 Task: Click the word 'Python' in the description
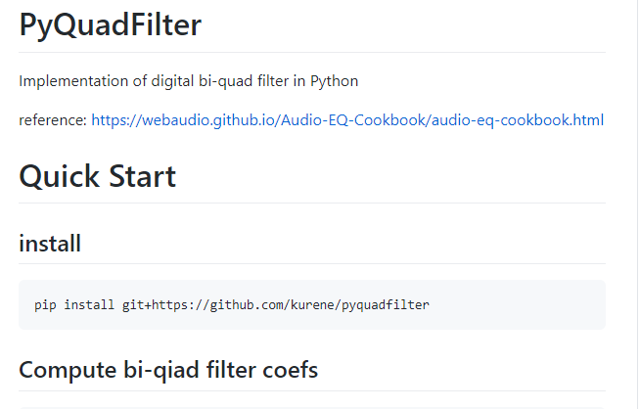(334, 81)
